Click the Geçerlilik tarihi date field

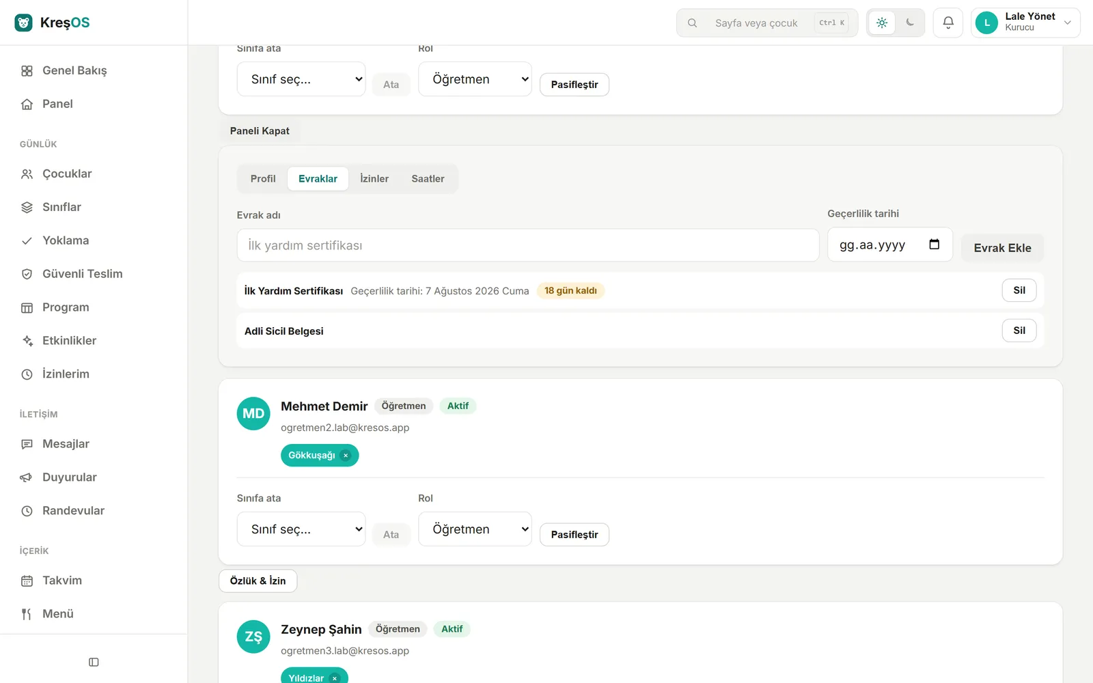coord(890,245)
